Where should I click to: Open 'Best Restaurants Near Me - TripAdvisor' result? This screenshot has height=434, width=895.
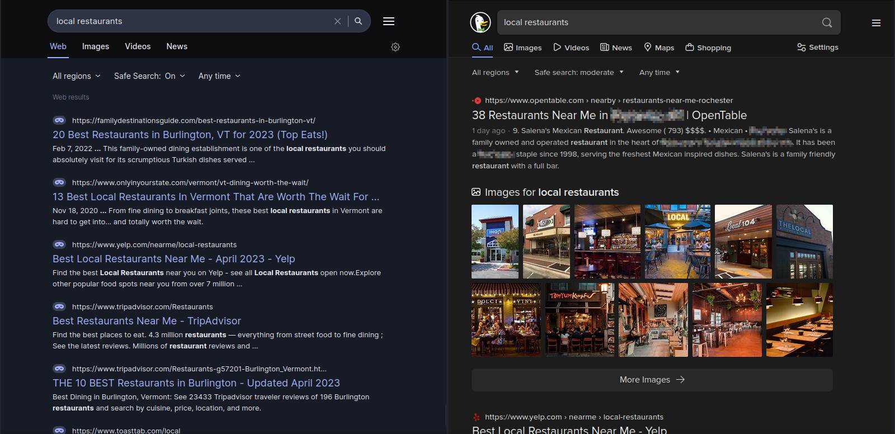click(x=147, y=321)
